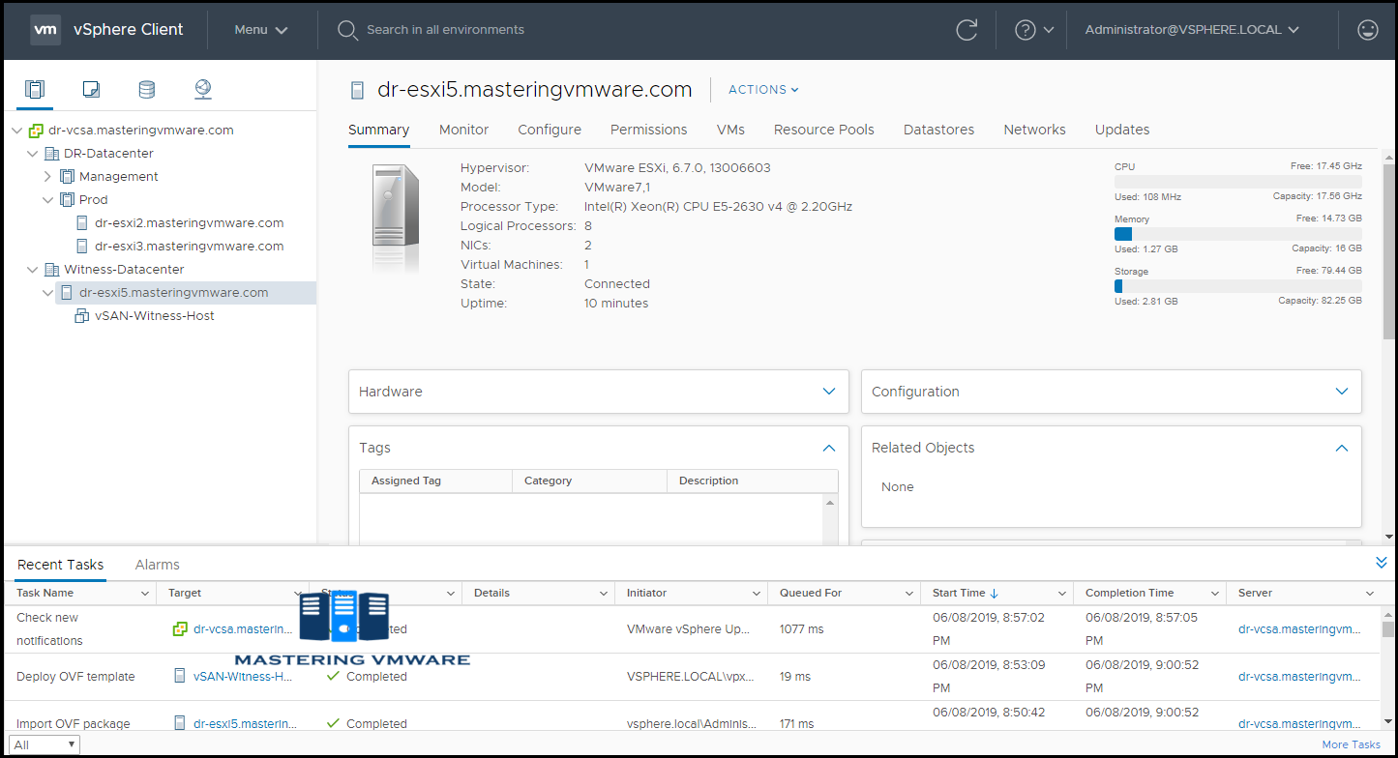1398x758 pixels.
Task: Open the Updates tab
Action: click(1122, 130)
